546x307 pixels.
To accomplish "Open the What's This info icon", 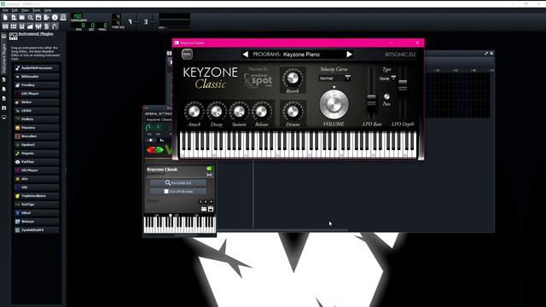I will (55, 17).
